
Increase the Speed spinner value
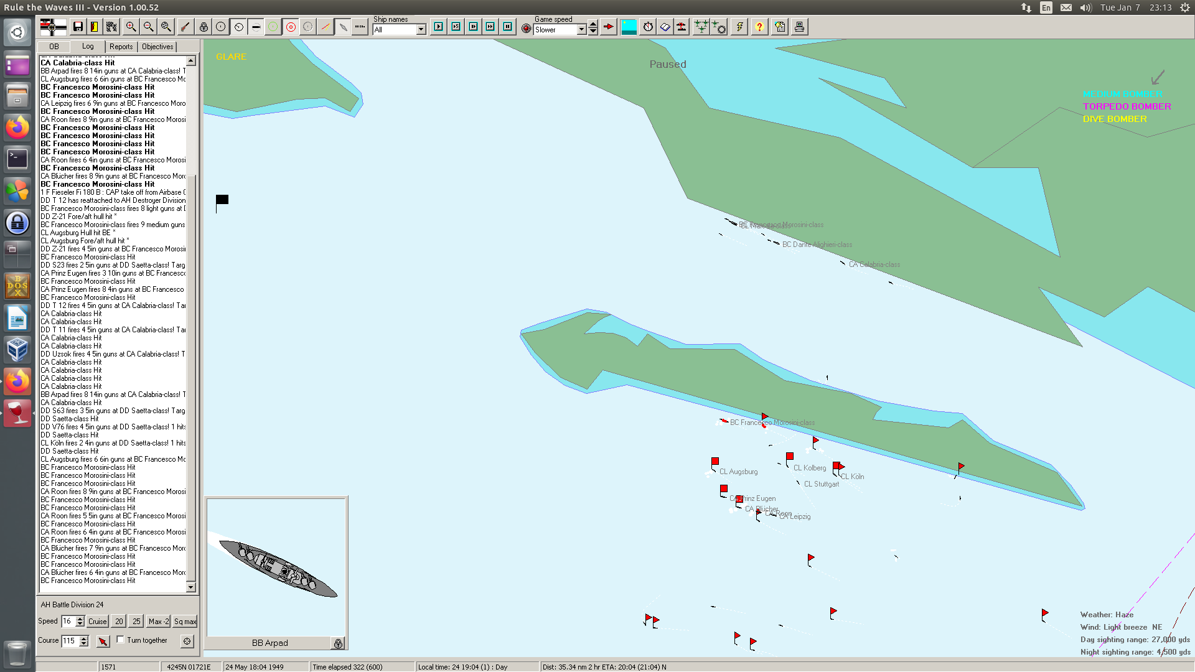pos(80,618)
